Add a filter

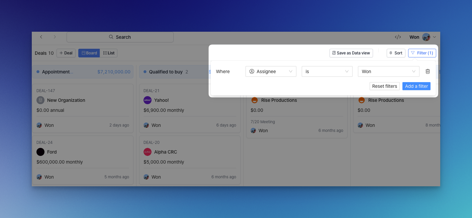pyautogui.click(x=416, y=86)
